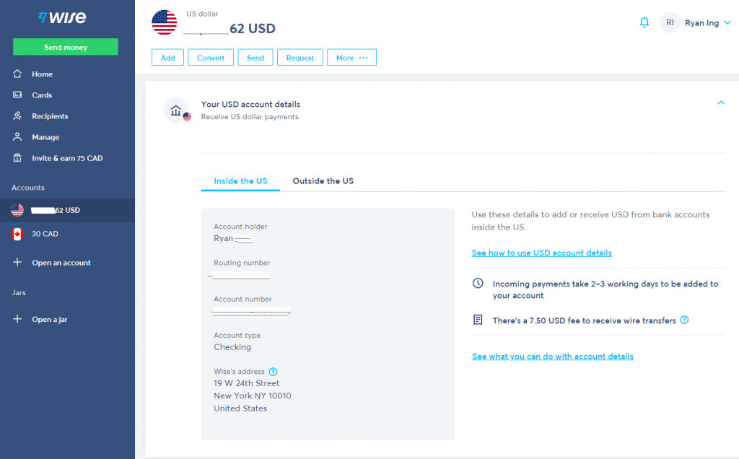
Task: Click receipt icon by wire fee note
Action: coord(478,320)
